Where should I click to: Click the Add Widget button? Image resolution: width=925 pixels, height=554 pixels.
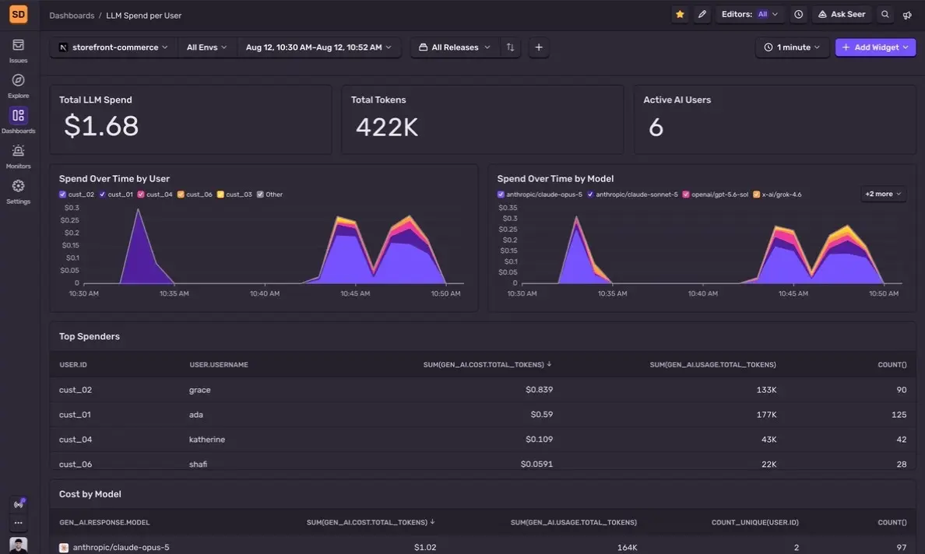pyautogui.click(x=875, y=47)
